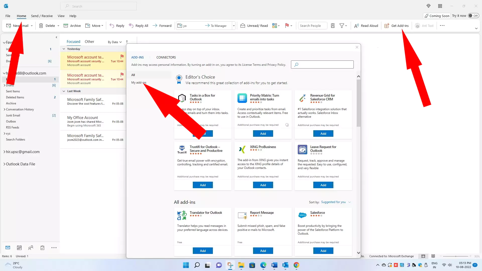Screen dimensions: 482x271
Task: Toggle the Try it now switch
Action: tap(473, 16)
